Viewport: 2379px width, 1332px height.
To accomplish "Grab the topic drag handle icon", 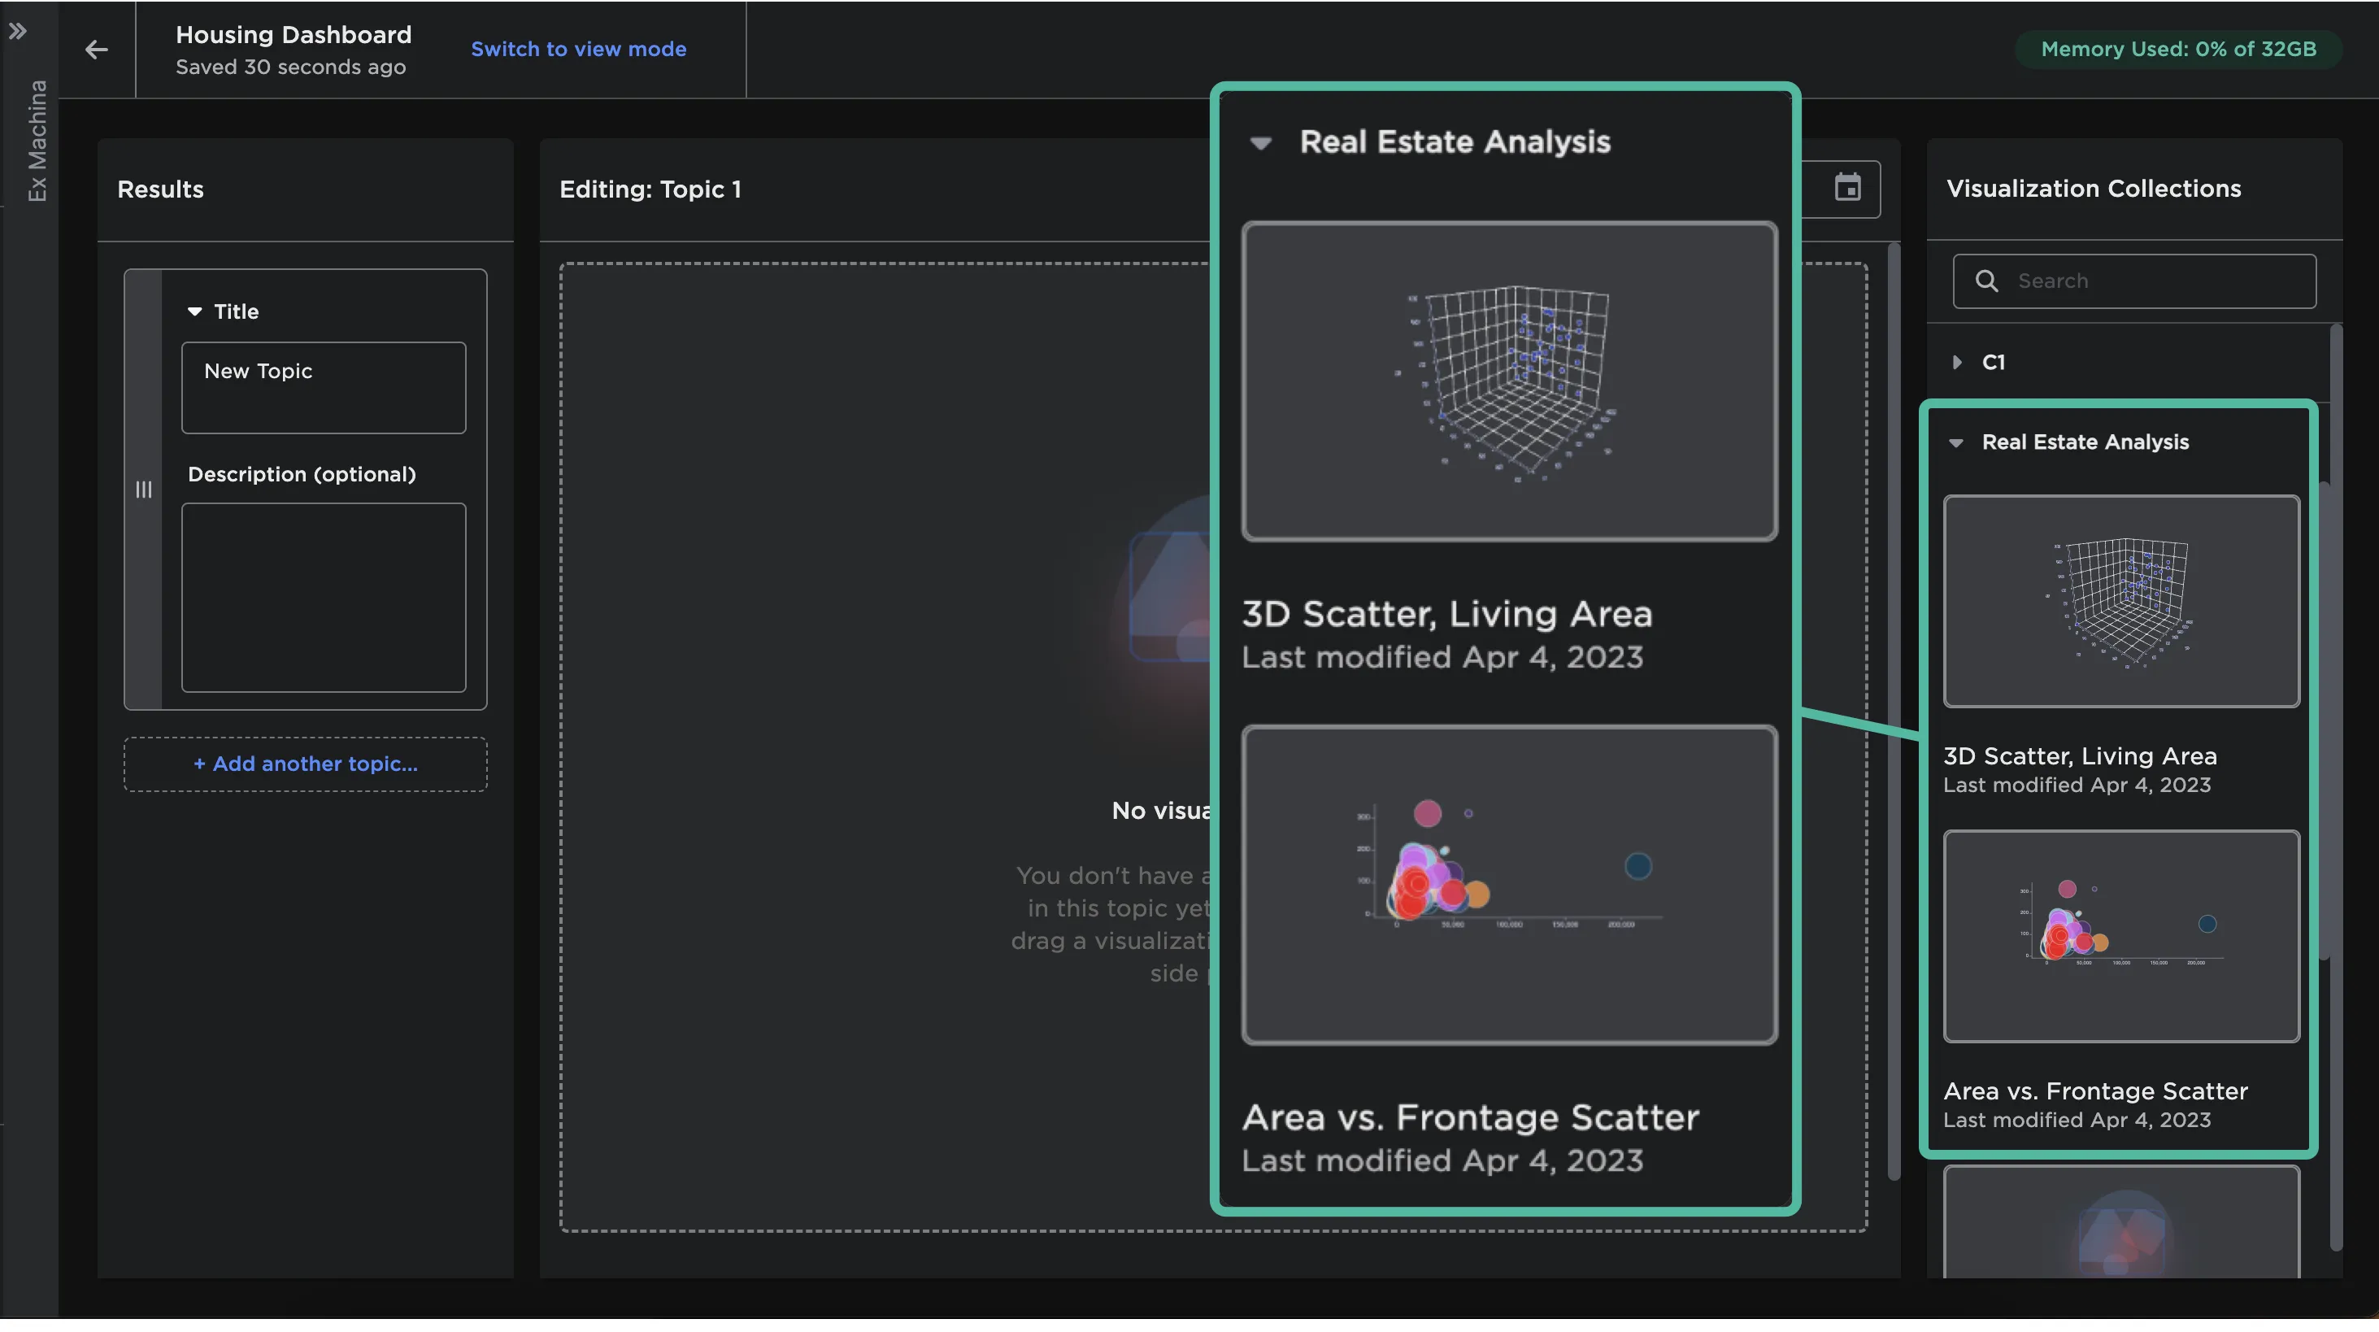I will (x=144, y=490).
